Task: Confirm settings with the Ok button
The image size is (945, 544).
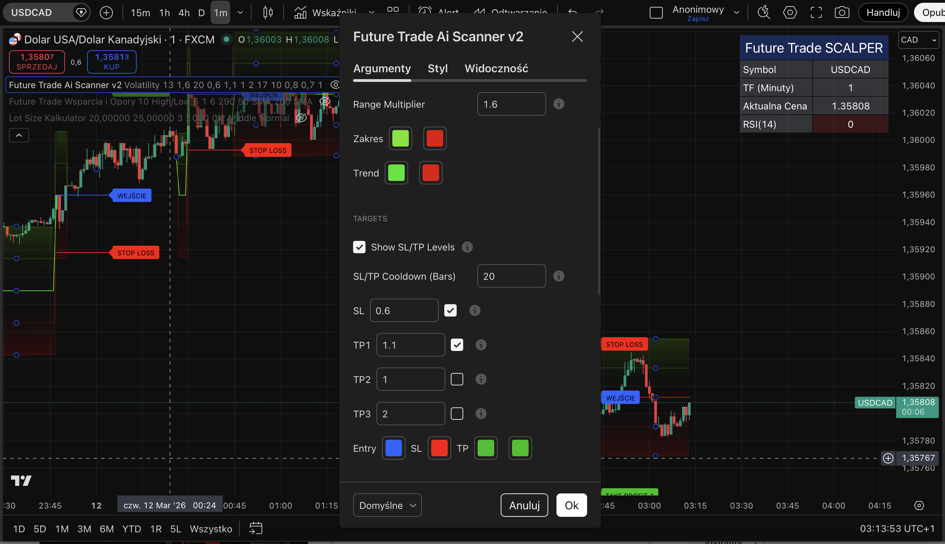Action: coord(571,505)
